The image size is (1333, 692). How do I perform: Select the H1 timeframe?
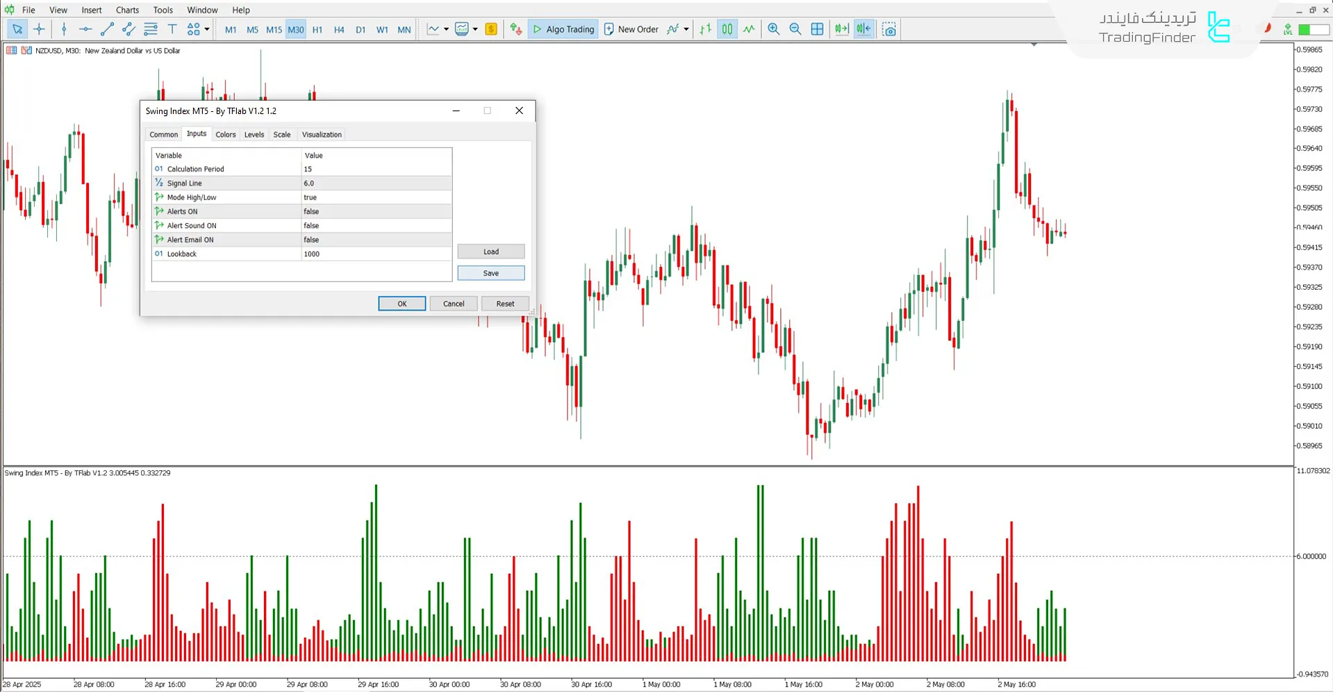tap(317, 29)
